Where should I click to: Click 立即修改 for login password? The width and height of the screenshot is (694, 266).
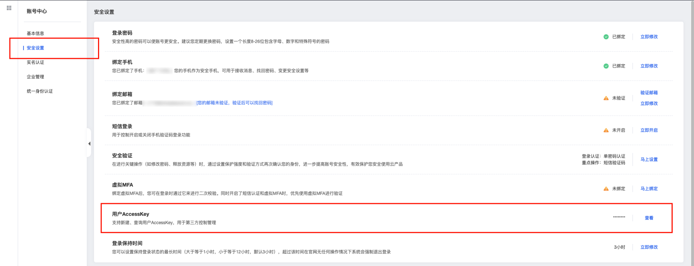649,37
